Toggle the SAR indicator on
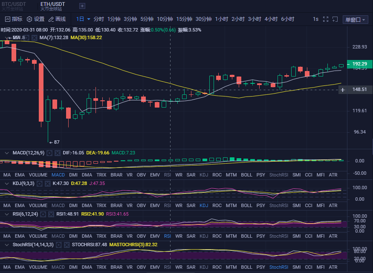 click(x=191, y=175)
